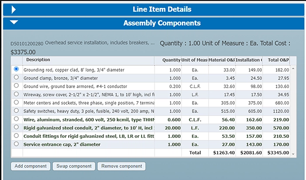This screenshot has width=306, height=180.
Task: Sort by the Quantity column header
Action: click(171, 60)
